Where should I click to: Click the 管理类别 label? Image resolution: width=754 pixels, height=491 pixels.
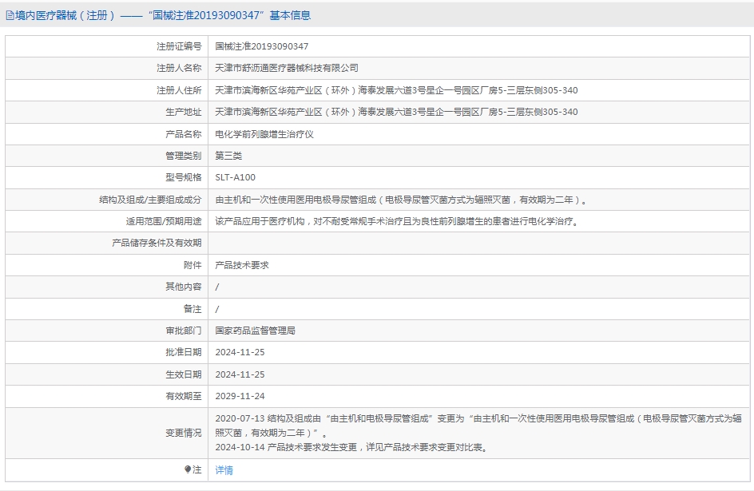click(x=183, y=156)
